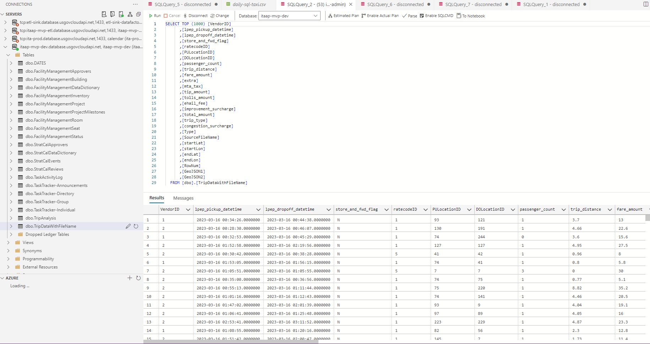Open the Database dropdown showing itaap-mvp-dev

[x=289, y=16]
